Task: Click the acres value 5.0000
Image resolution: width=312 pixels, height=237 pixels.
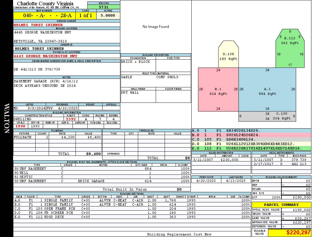Action: click(x=108, y=15)
